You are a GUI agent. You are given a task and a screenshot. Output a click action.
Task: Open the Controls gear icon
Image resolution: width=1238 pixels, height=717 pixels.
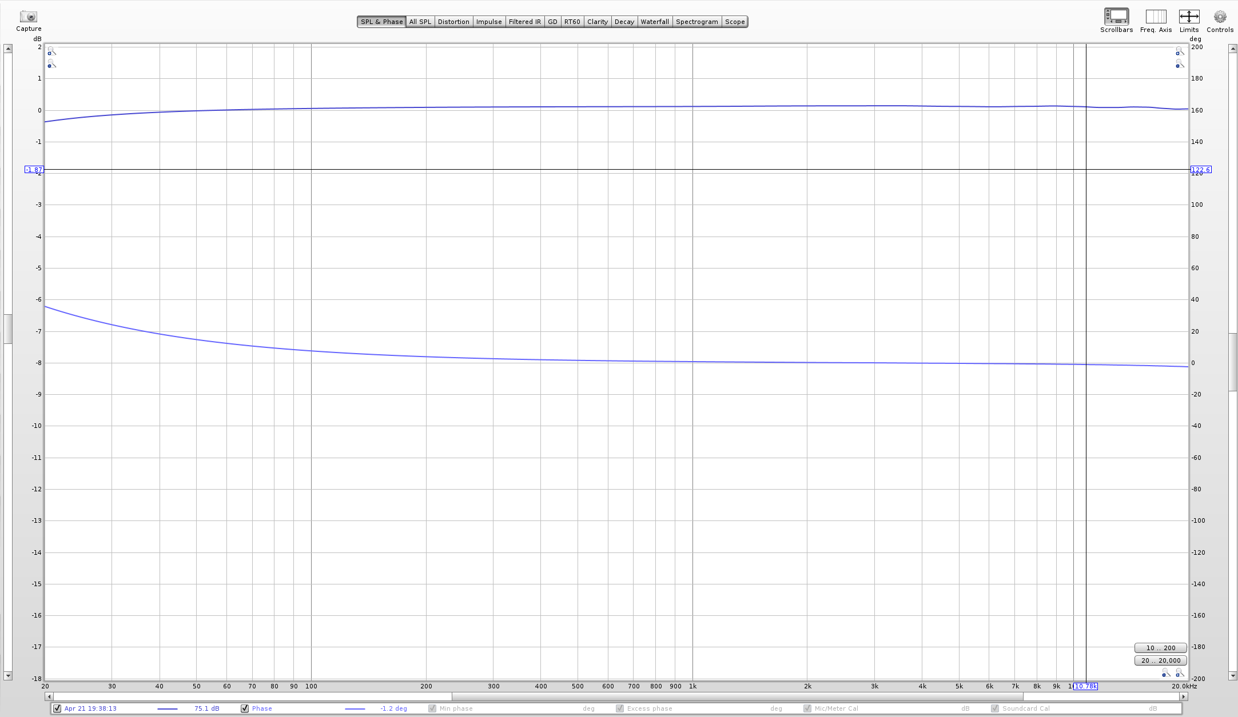(x=1220, y=16)
